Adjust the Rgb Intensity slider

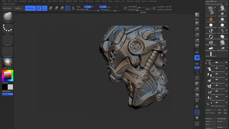(88, 10)
